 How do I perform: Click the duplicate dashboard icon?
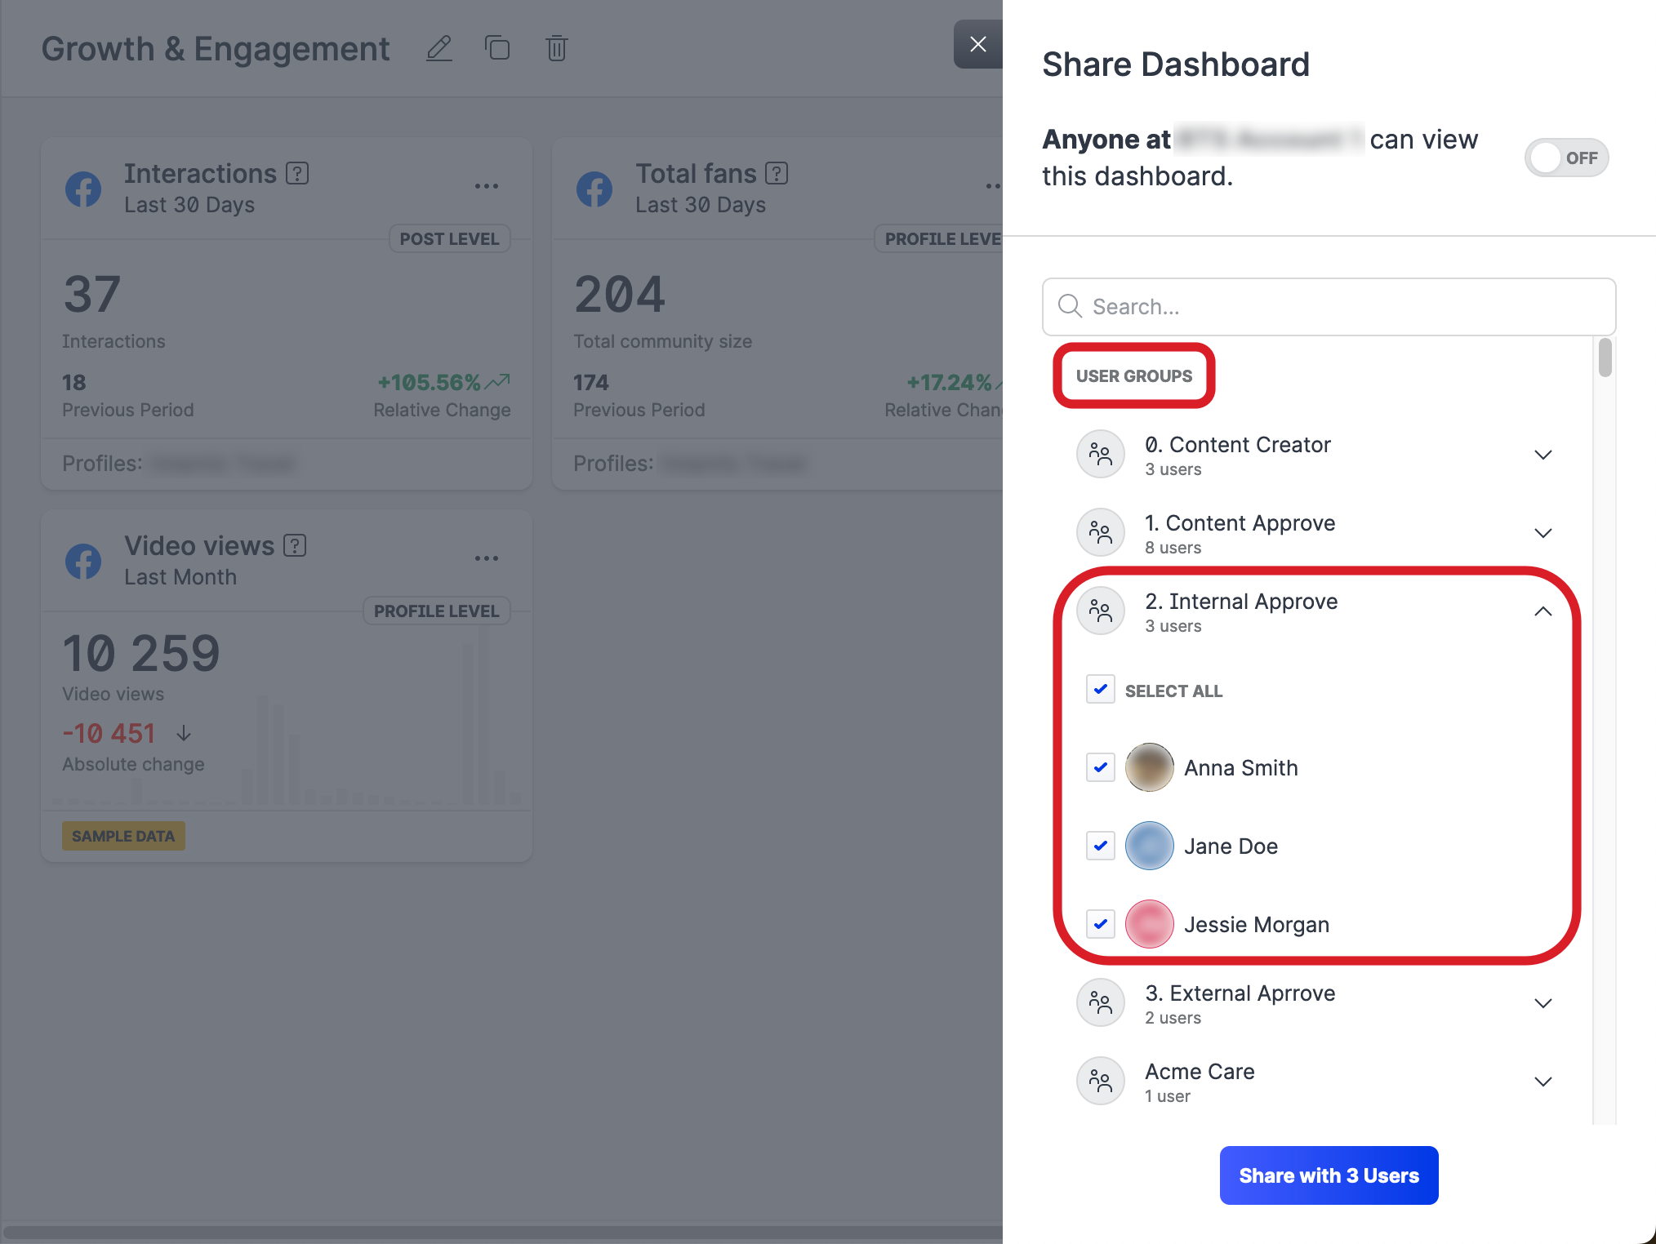496,49
